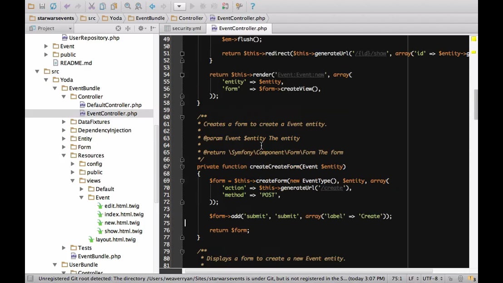Click EventBundle breadcrumb in navigation bar
503x283 pixels.
point(146,18)
